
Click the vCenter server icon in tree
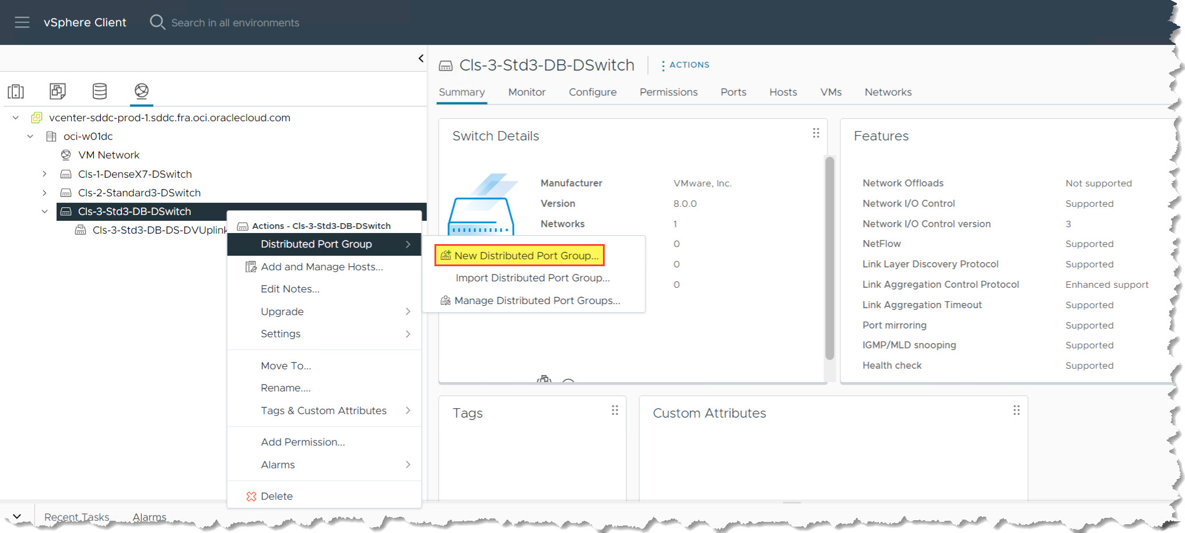[x=36, y=118]
